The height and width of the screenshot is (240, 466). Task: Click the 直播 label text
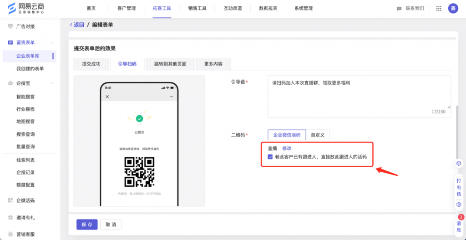[x=273, y=148]
